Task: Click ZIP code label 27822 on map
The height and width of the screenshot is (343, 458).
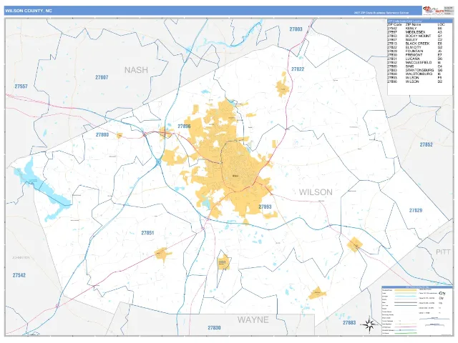Action: [x=298, y=69]
